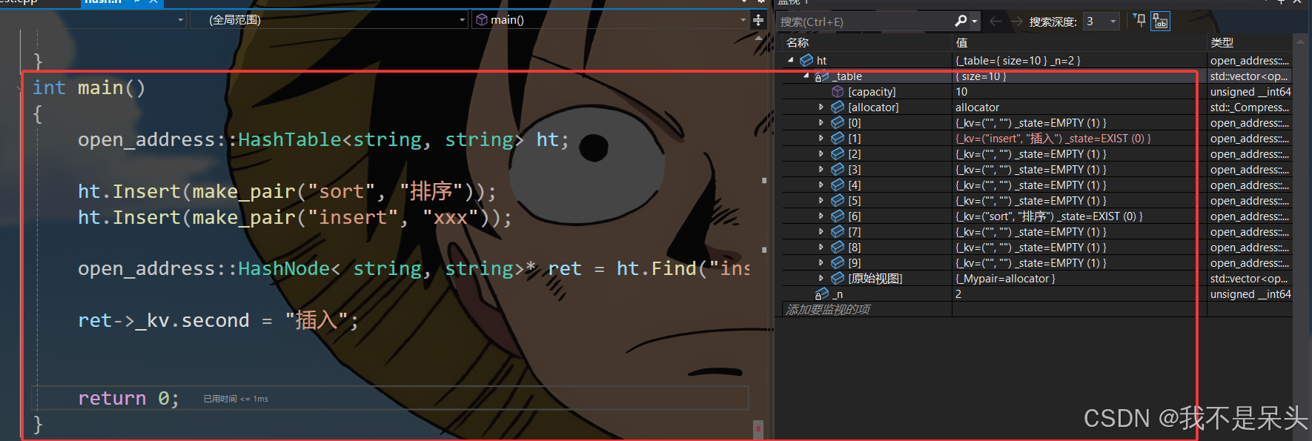1312x441 pixels.
Task: Select value cell showing "insert", "插入" EXIST
Action: (x=1079, y=139)
